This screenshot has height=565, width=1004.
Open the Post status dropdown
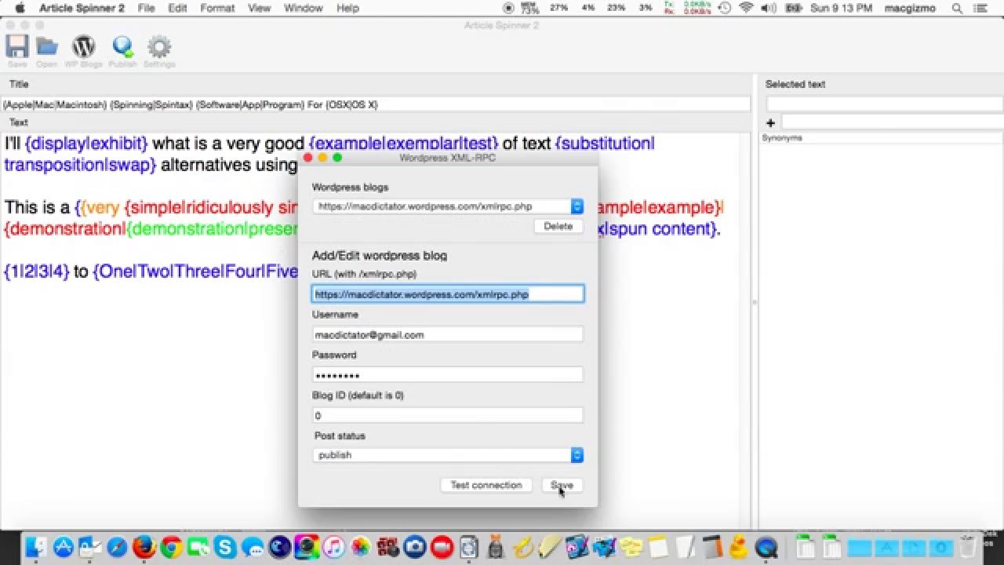click(x=448, y=455)
